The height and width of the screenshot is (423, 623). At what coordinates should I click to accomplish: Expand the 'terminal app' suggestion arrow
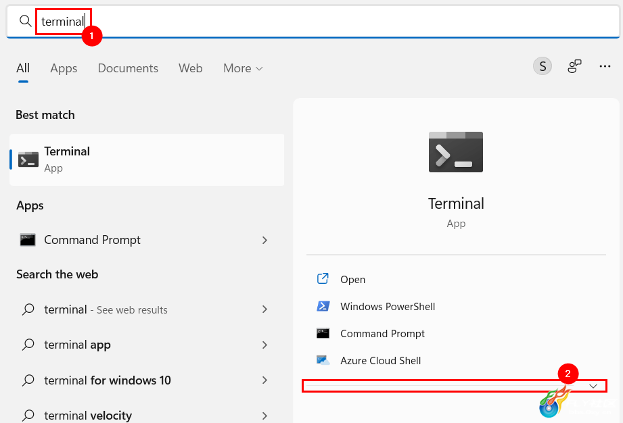[x=264, y=345]
